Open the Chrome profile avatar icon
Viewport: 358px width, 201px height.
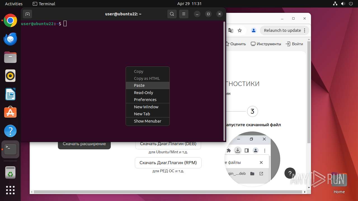tap(254, 30)
